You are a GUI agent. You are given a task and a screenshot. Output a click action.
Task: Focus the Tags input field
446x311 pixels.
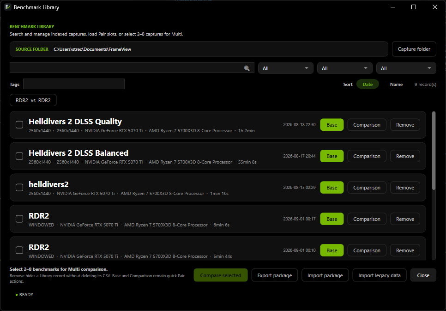(74, 84)
